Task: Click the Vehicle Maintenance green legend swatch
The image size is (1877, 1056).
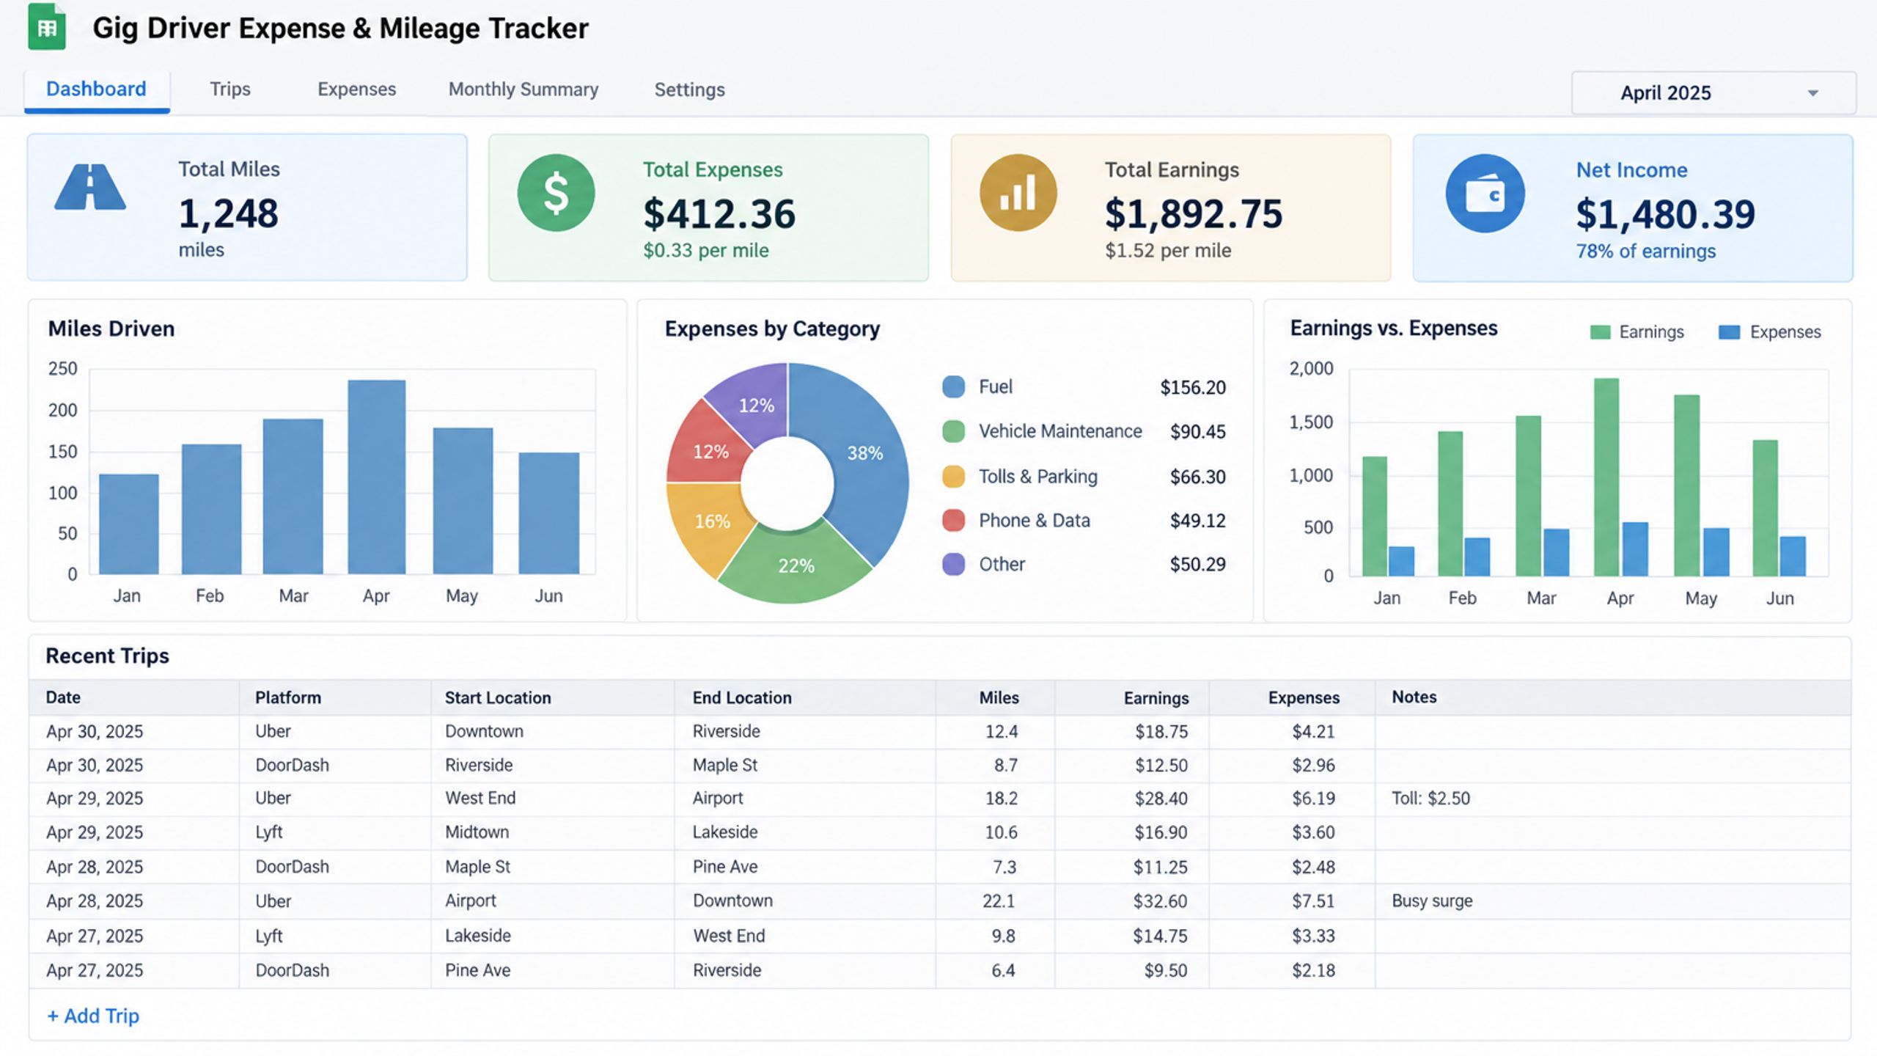Action: pos(953,431)
